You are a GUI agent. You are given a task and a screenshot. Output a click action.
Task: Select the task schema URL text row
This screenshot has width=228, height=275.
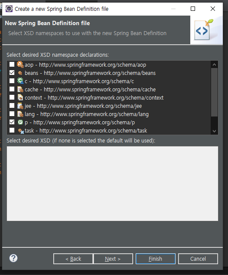(x=86, y=131)
